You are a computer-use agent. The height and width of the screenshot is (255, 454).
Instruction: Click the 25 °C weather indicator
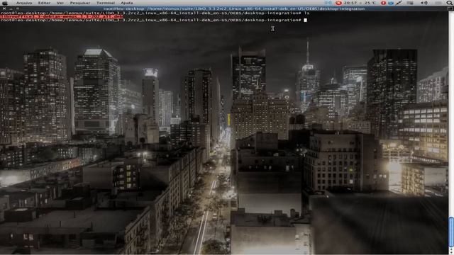click(370, 3)
